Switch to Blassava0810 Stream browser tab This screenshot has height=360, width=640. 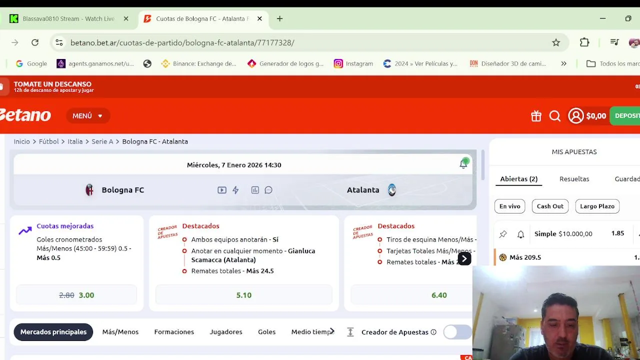pos(68,18)
